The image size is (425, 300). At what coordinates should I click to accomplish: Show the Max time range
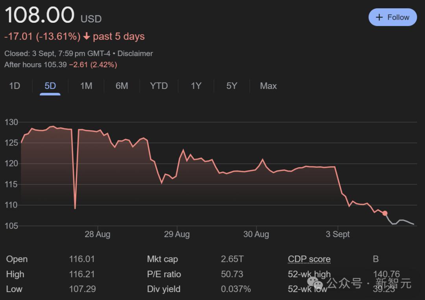pos(268,86)
